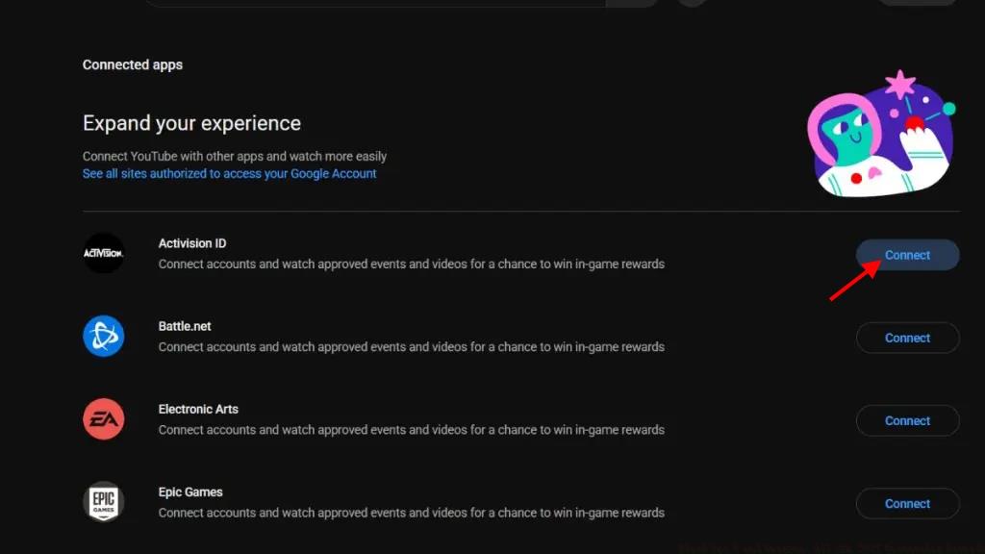Connect the Electronic Arts account

906,420
